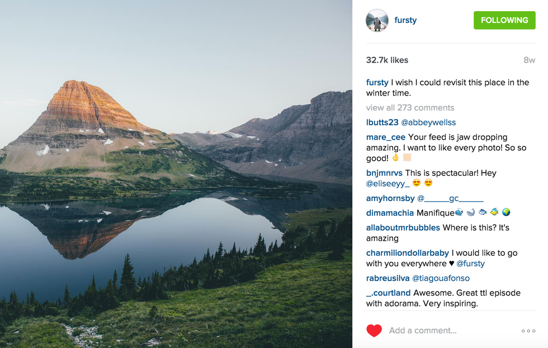Open allaboutmrbubbles profile
This screenshot has width=548, height=348.
click(x=403, y=228)
